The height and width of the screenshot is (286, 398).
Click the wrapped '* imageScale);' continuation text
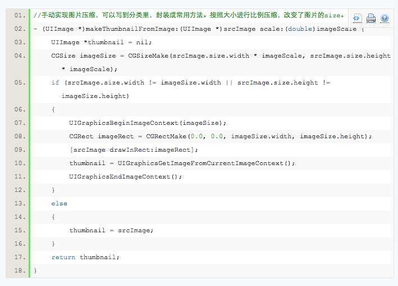coord(89,69)
